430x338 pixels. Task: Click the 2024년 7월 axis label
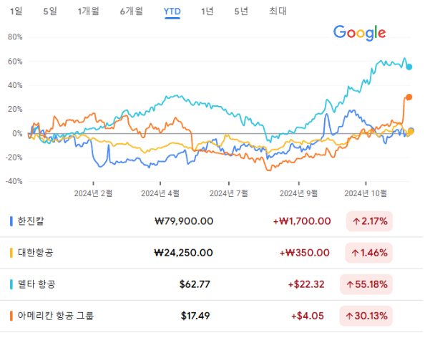click(x=229, y=193)
